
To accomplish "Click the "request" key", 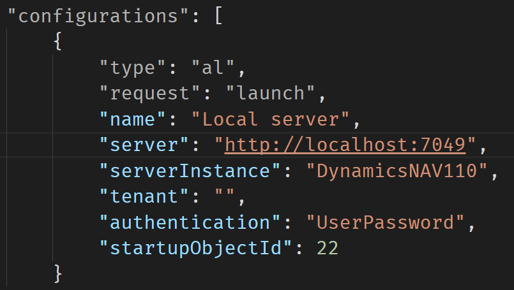I will [150, 94].
